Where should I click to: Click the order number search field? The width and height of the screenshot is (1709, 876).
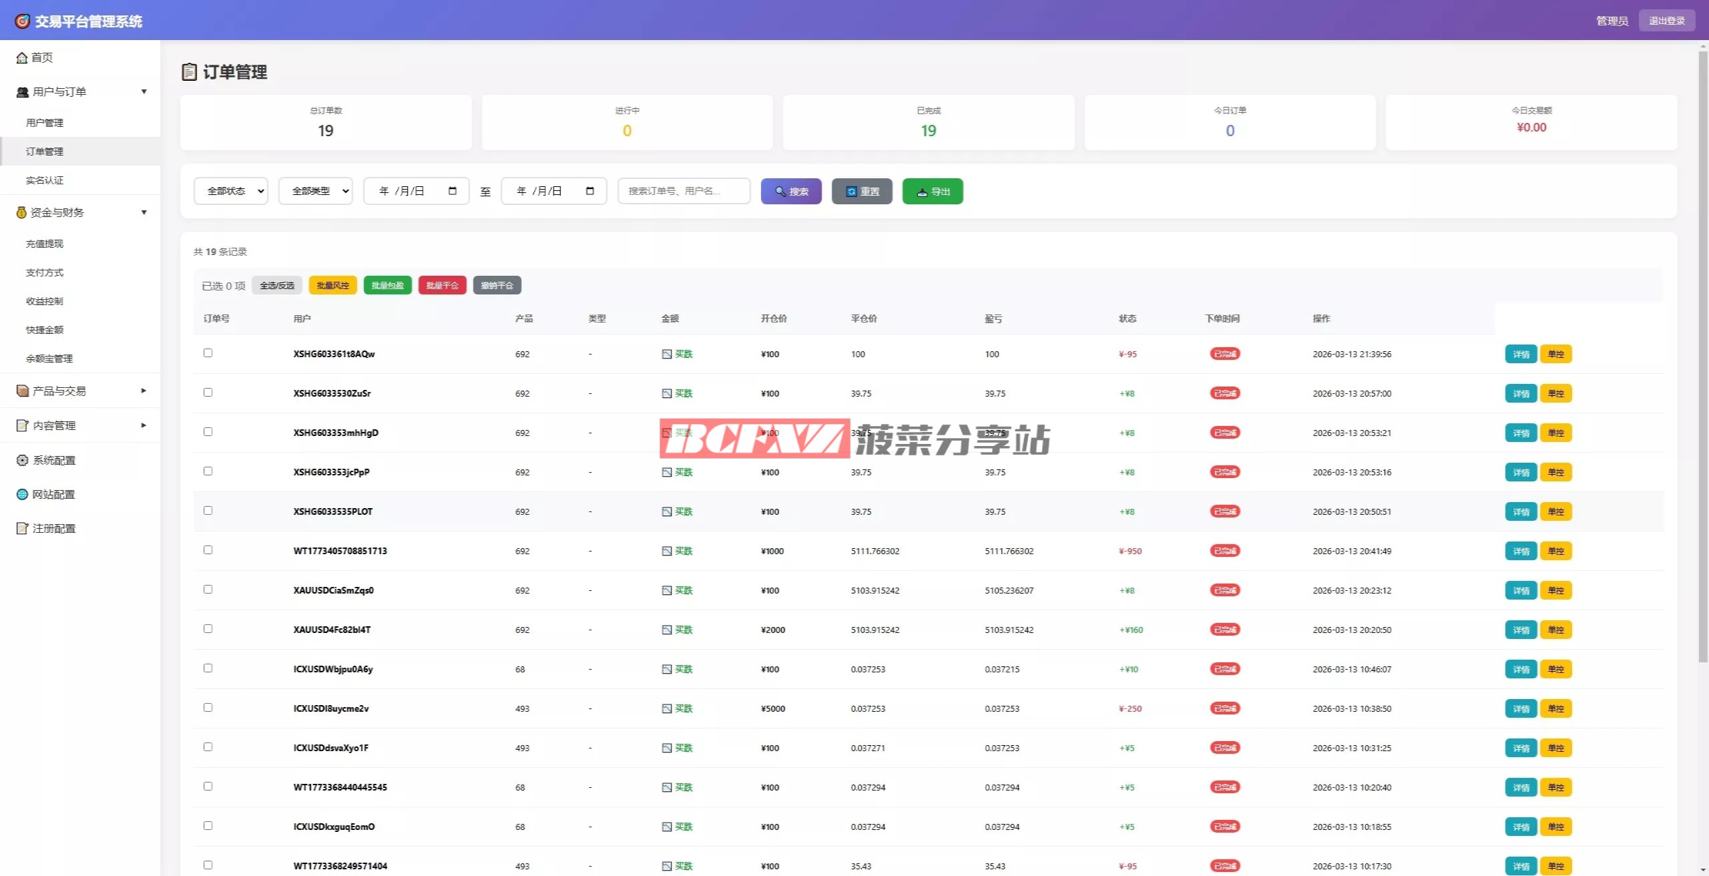(684, 191)
